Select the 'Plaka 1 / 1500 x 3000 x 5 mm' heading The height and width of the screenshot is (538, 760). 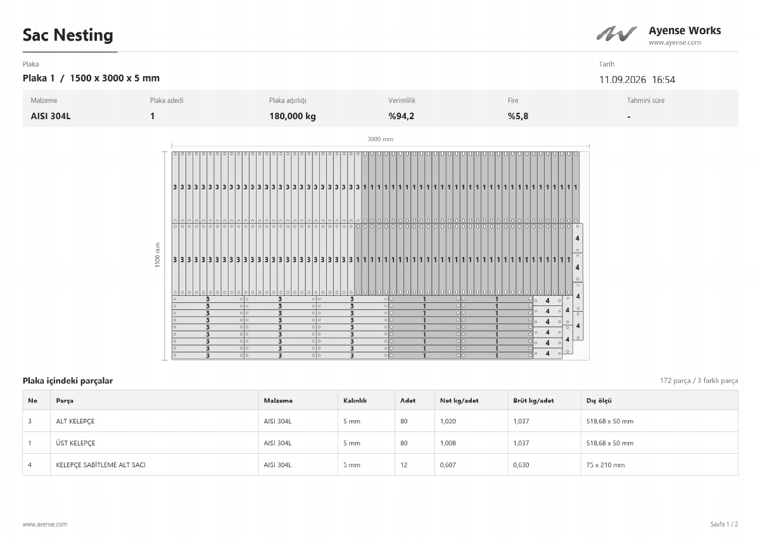[x=91, y=78]
